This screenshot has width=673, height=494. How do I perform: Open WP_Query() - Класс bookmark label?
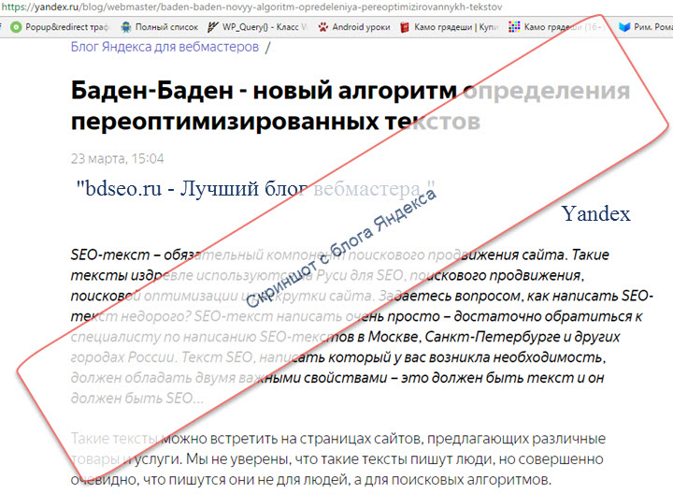coord(265,27)
